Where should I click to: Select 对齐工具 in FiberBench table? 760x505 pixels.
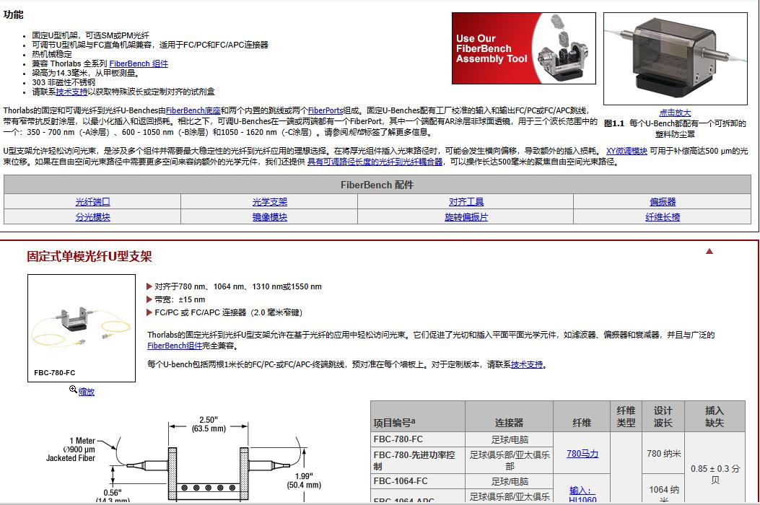click(466, 201)
